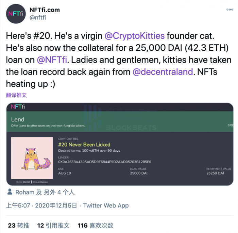Open the @CryptoKitties mention link
The width and height of the screenshot is (238, 233).
click(x=135, y=36)
